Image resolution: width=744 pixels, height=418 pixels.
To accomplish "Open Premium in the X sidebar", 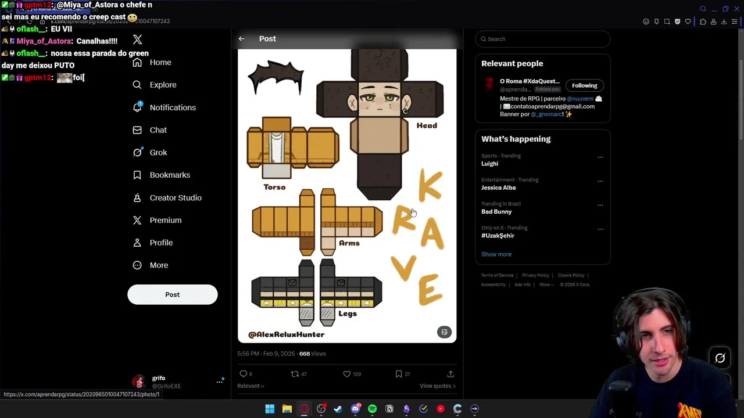I will pyautogui.click(x=157, y=220).
